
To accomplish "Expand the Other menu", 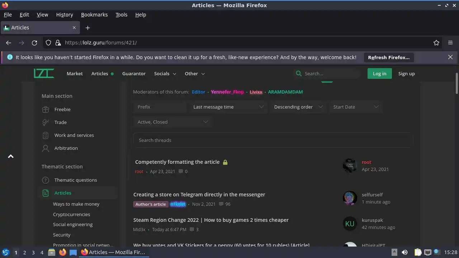I will point(195,73).
